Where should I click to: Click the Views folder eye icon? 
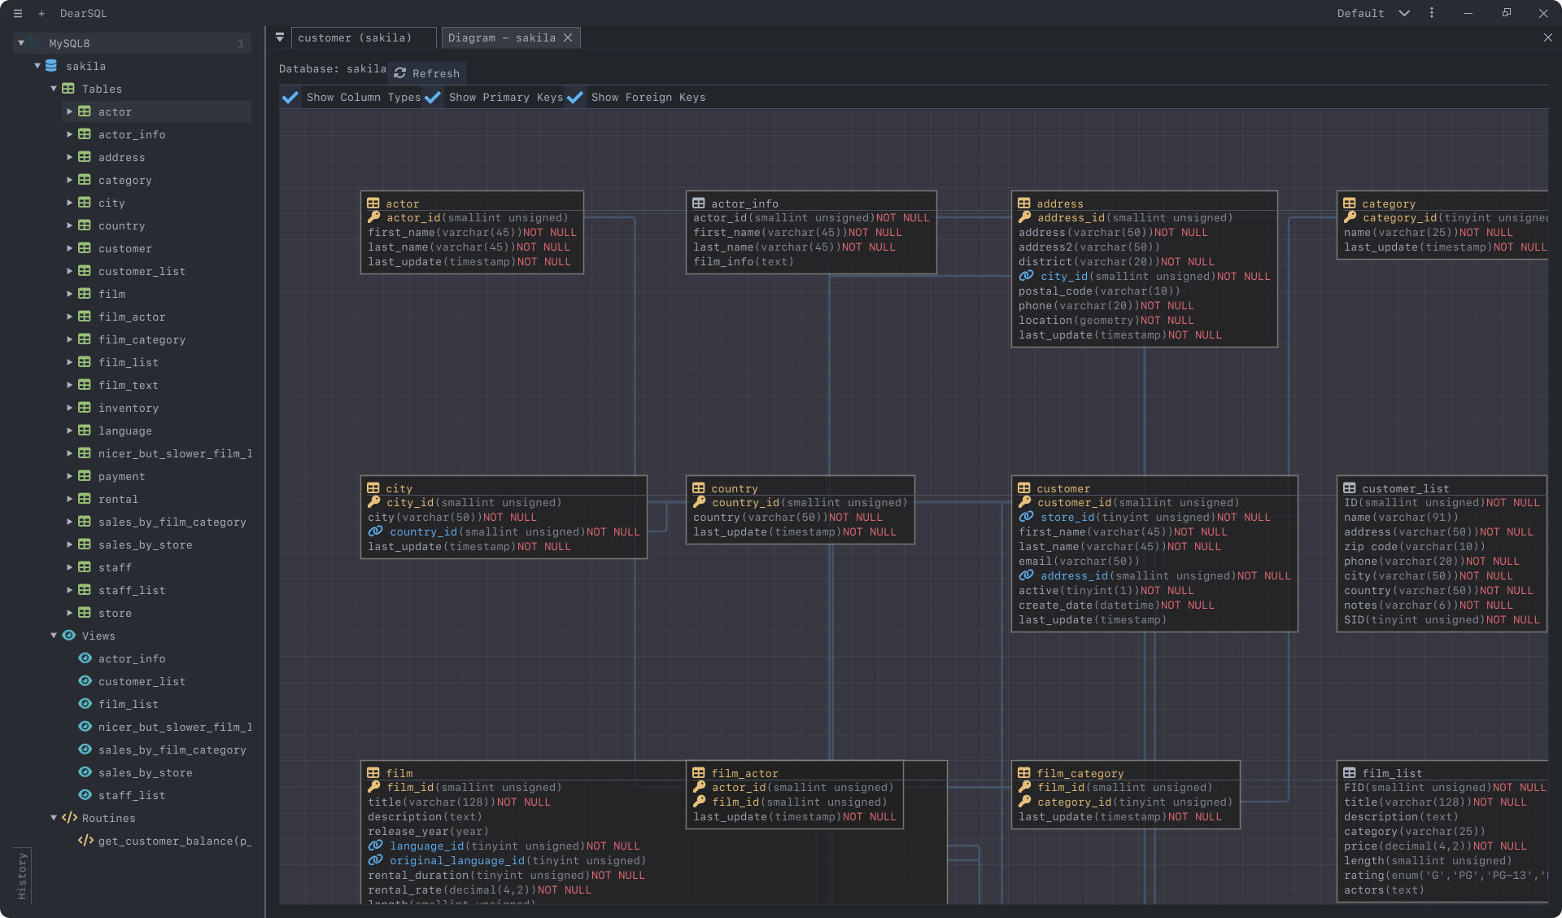click(69, 636)
